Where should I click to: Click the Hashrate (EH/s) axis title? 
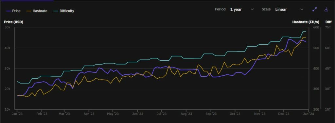306,22
